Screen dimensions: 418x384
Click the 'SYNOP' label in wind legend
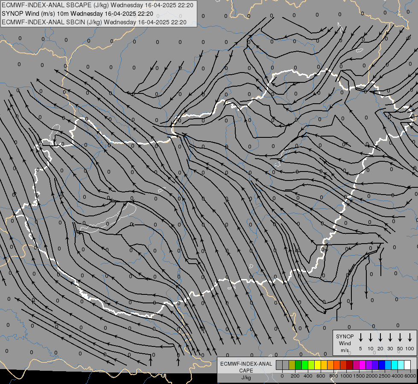345,336
